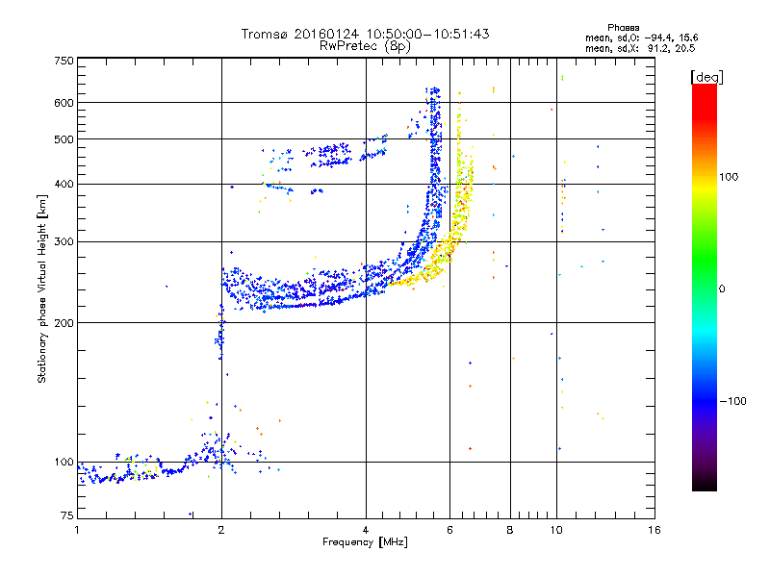
Task: Click the colorbar tick label "-100"
Action: (732, 401)
